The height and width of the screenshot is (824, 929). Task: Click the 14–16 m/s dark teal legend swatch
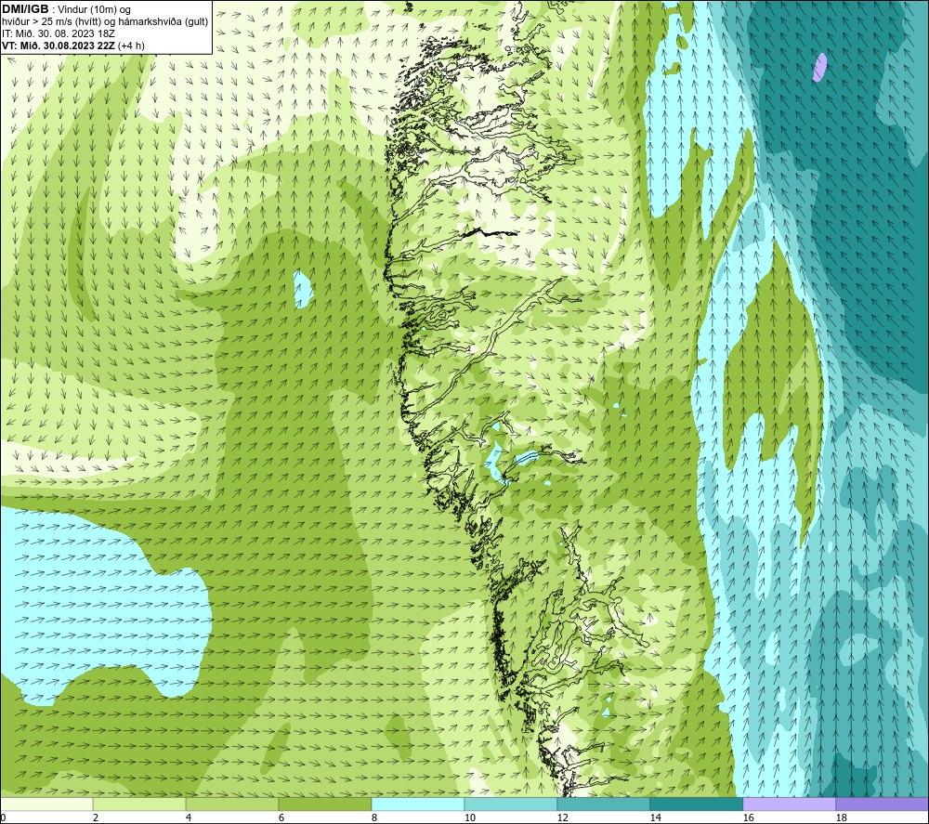coord(696,804)
